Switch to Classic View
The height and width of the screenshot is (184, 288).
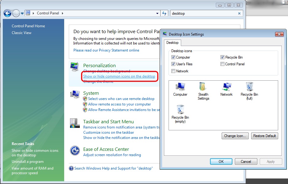[x=21, y=33]
